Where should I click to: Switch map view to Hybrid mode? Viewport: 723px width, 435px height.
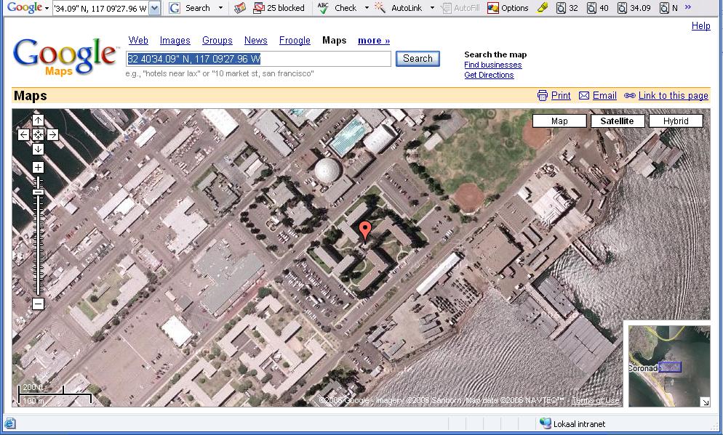click(x=675, y=121)
